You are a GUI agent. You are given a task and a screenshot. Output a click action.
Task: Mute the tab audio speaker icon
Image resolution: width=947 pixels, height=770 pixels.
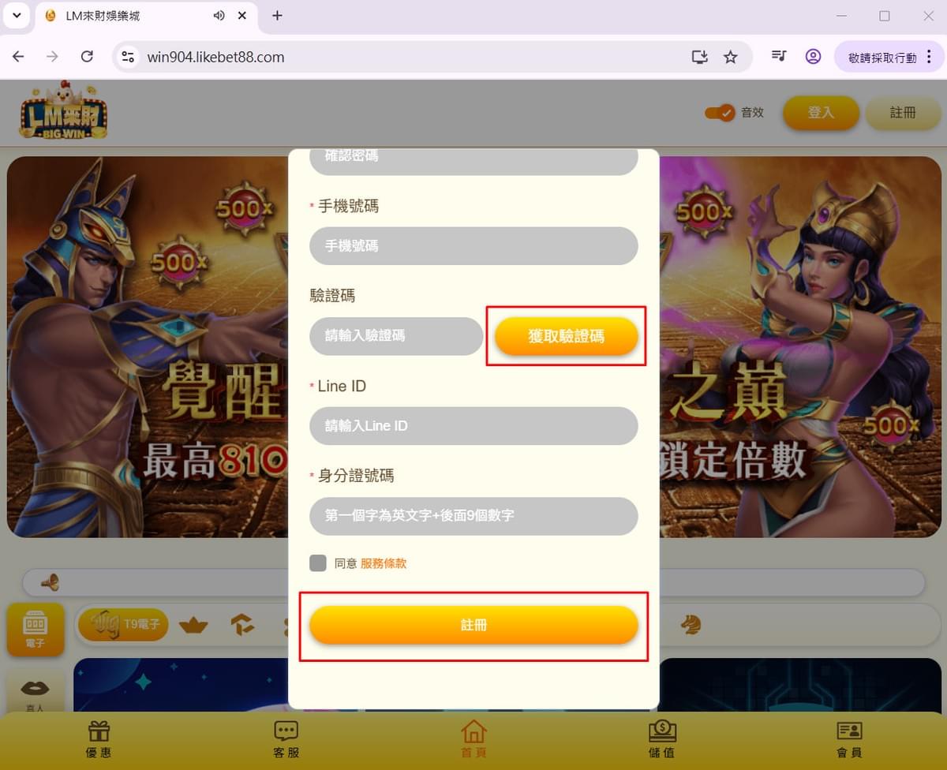[219, 16]
